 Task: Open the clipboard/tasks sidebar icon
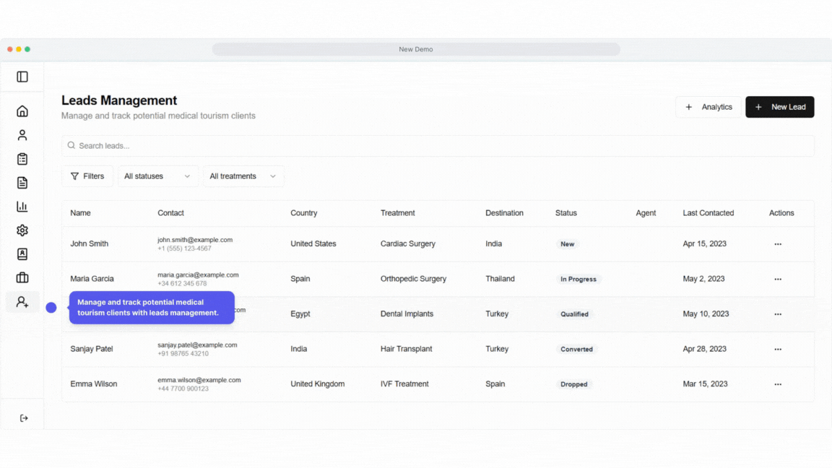click(22, 158)
